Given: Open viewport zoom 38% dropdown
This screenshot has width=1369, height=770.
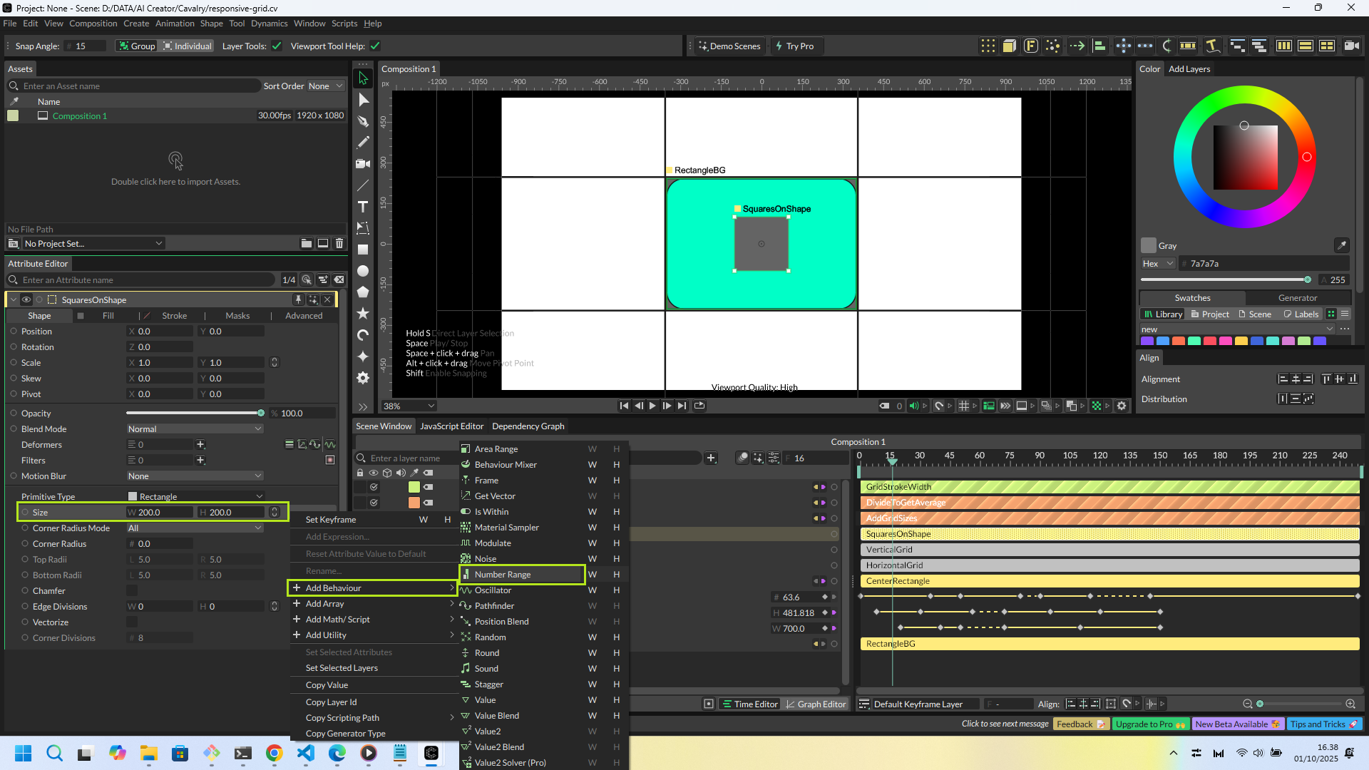Looking at the screenshot, I should (x=409, y=406).
